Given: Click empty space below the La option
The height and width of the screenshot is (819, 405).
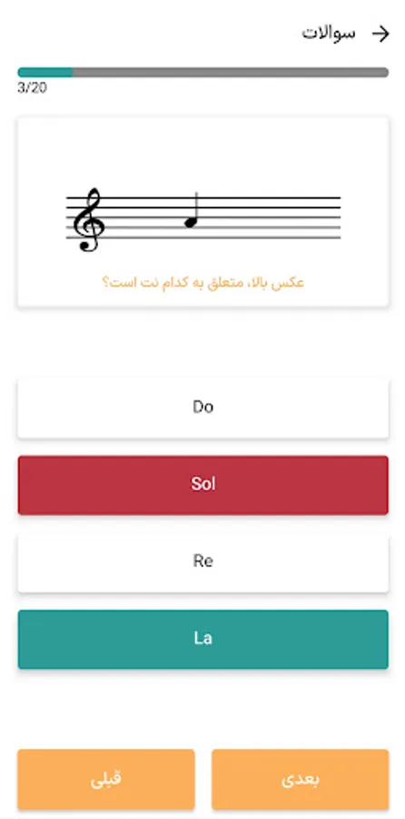Looking at the screenshot, I should [202, 708].
